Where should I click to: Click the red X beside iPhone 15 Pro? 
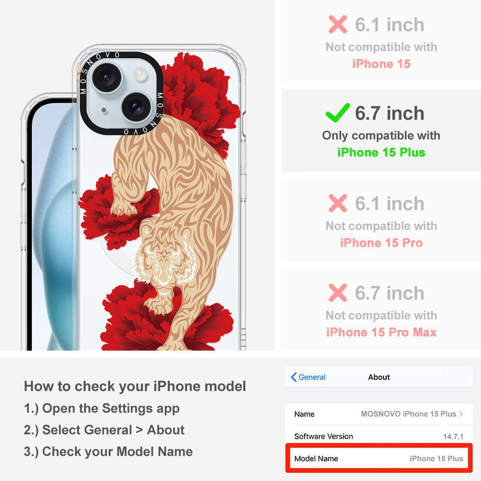click(x=338, y=203)
